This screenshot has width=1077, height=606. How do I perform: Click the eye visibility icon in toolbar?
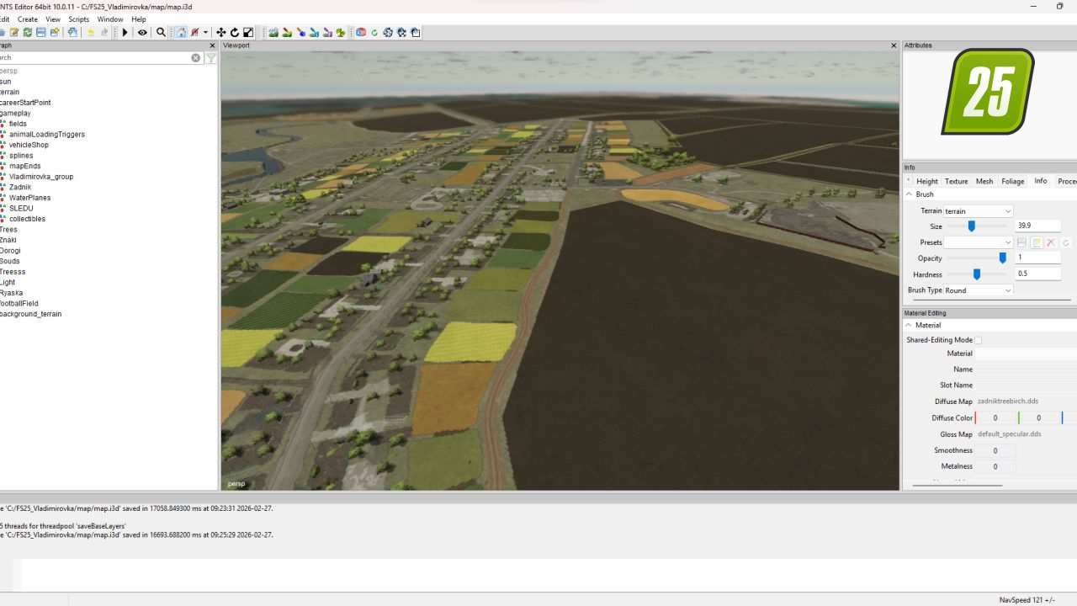point(142,33)
